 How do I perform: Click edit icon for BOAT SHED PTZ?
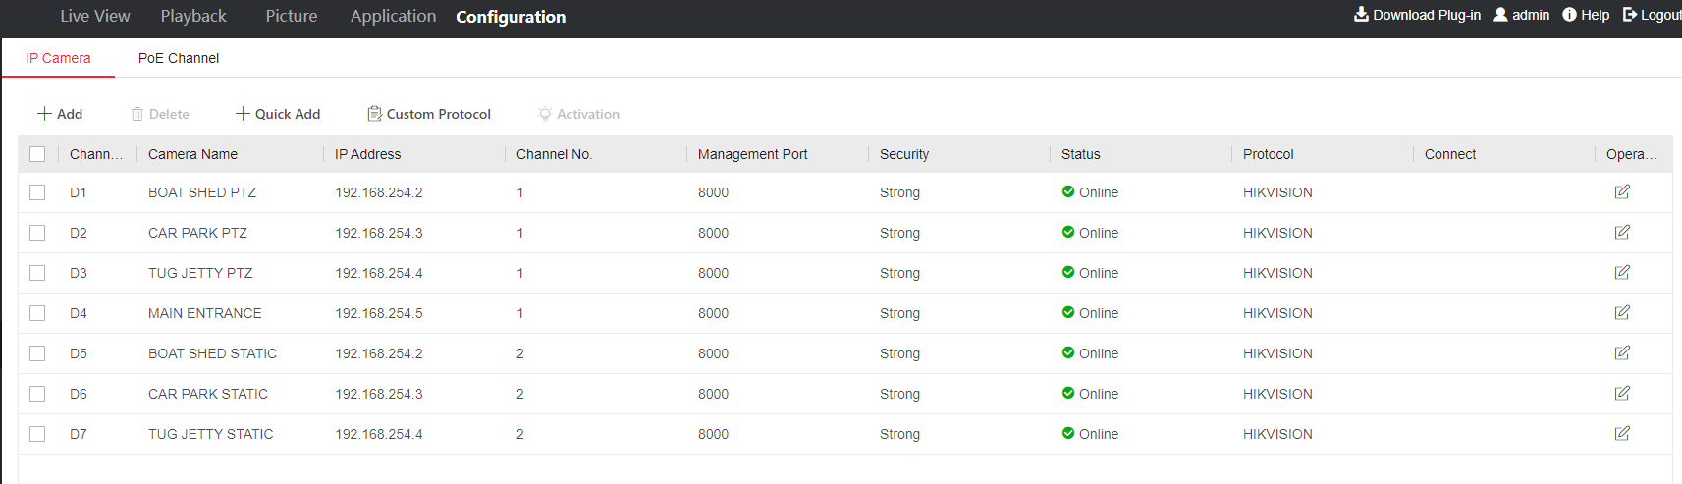pos(1622,192)
